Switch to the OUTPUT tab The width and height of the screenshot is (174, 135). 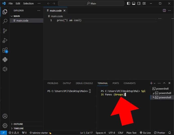67,83
